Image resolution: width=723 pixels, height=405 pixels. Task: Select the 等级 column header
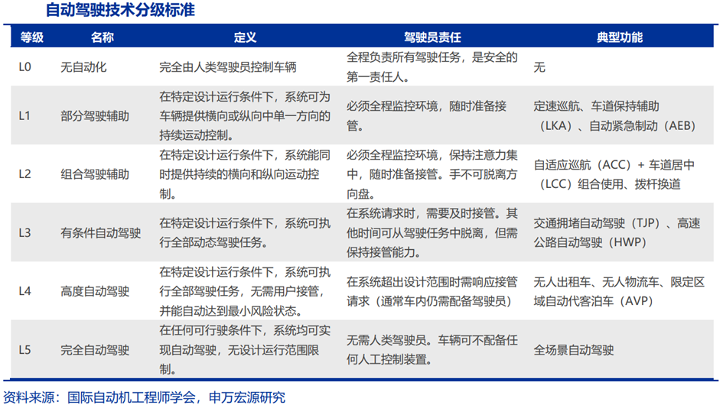pyautogui.click(x=31, y=37)
